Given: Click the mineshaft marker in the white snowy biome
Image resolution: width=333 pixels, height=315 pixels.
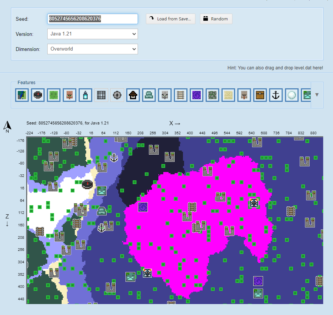Looking at the screenshot, I should click(x=40, y=232).
